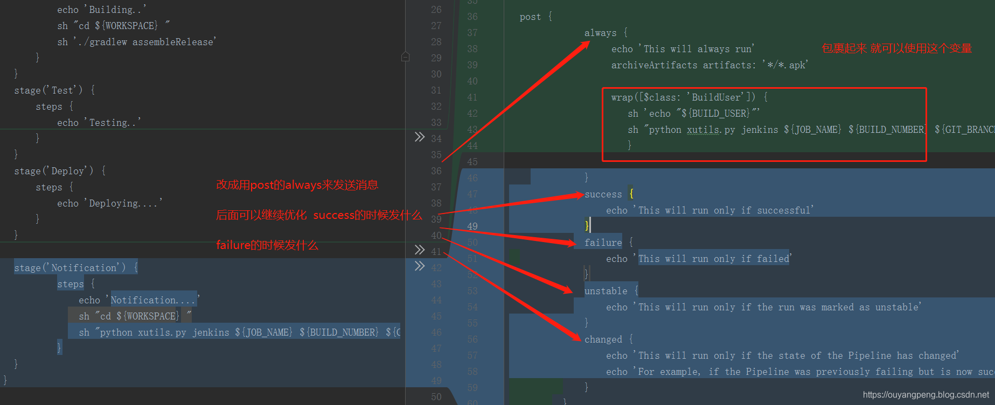The width and height of the screenshot is (995, 405).
Task: Select the stage('Deploy') line
Action: click(60, 171)
